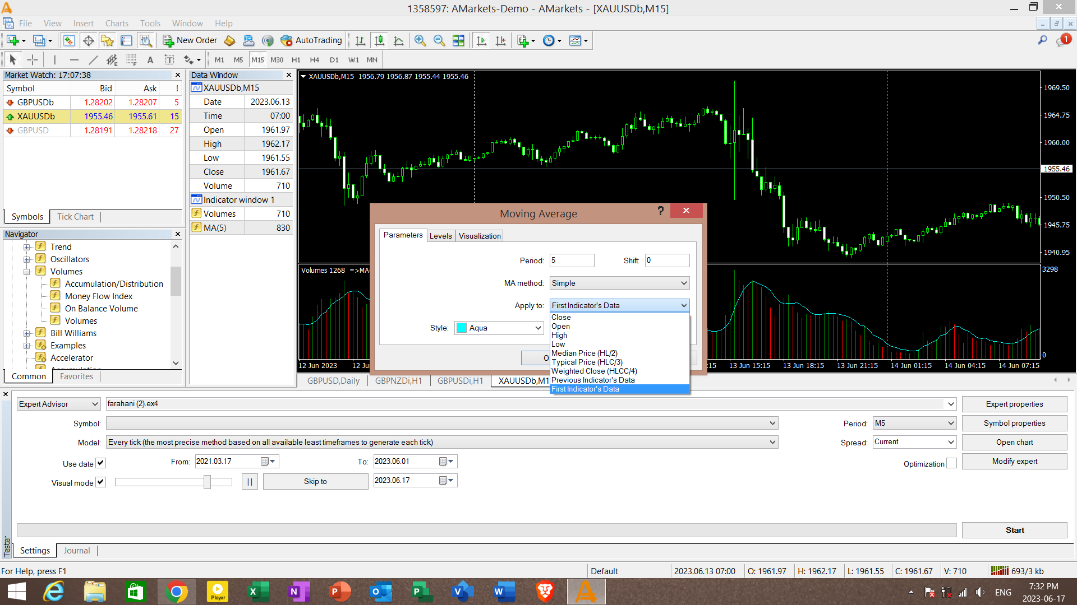Open the Model dropdown in tester

click(442, 442)
